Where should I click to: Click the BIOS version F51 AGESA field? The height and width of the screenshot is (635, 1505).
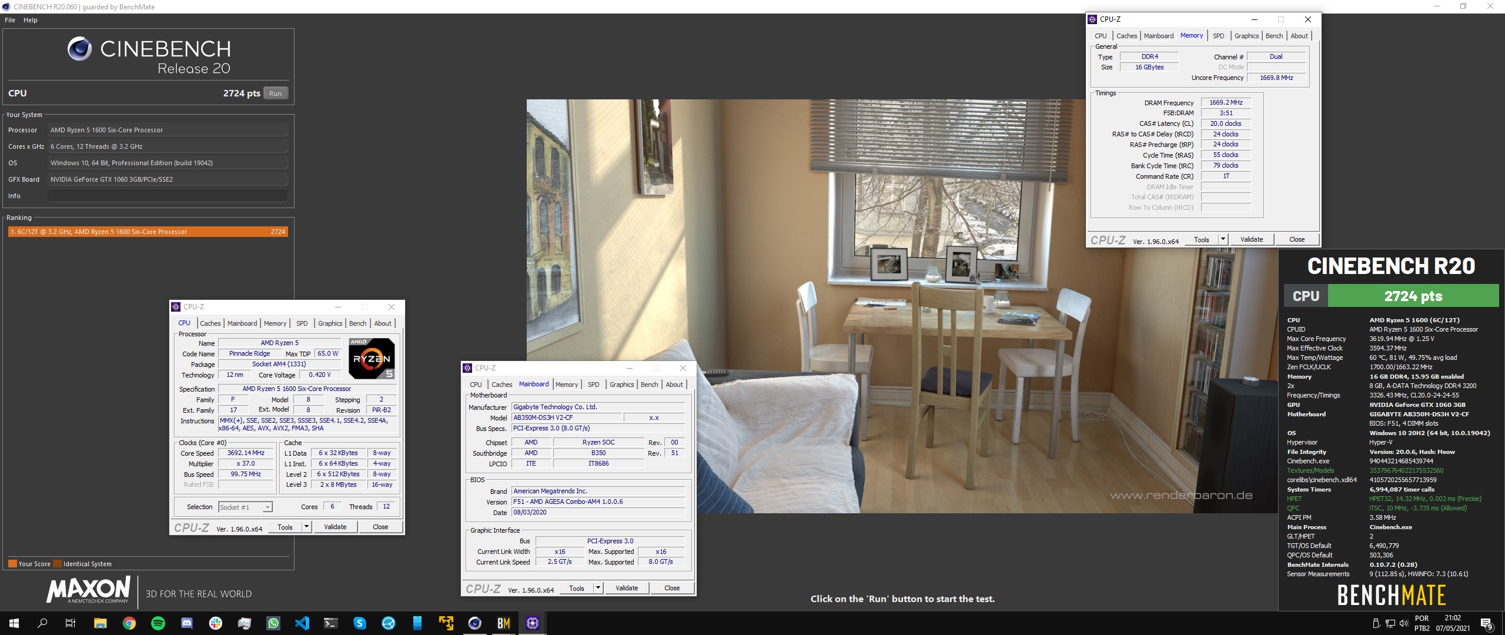click(x=598, y=502)
